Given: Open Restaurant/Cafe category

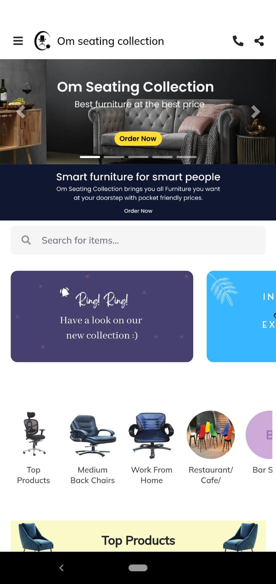Looking at the screenshot, I should (x=211, y=448).
